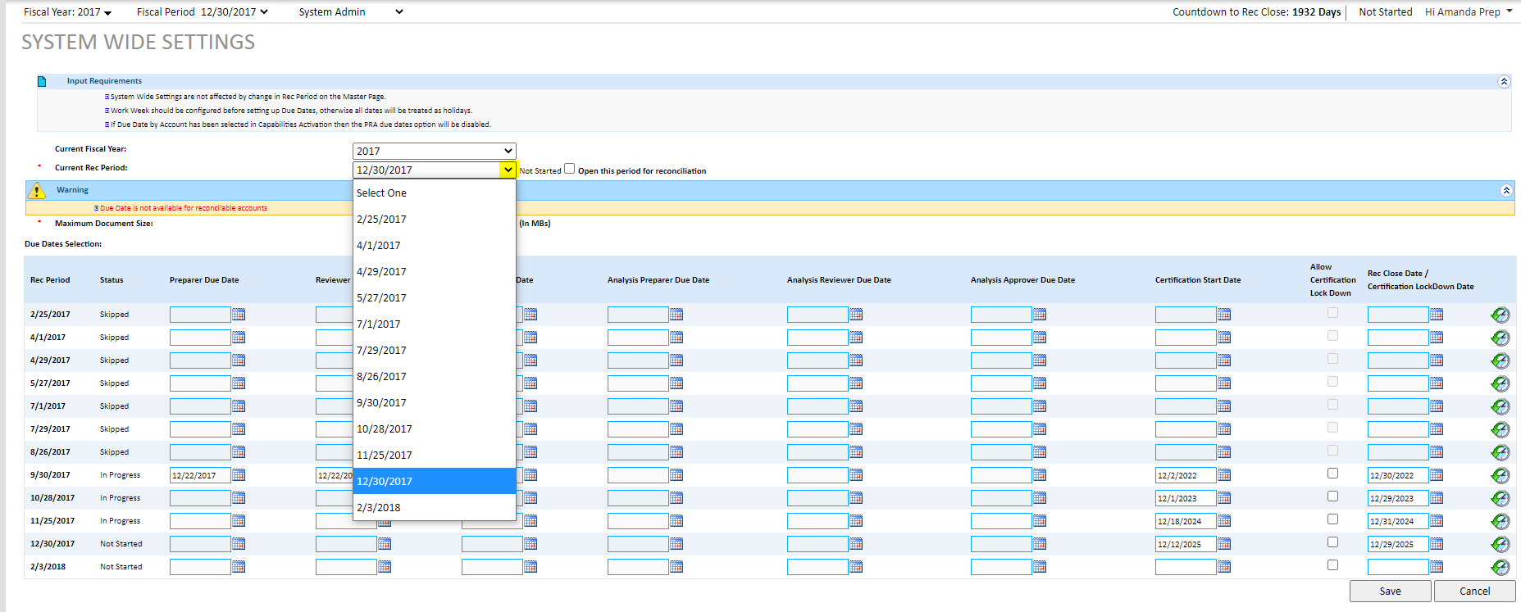Enable Open this period for reconciliation checkbox
The image size is (1521, 612).
click(570, 169)
